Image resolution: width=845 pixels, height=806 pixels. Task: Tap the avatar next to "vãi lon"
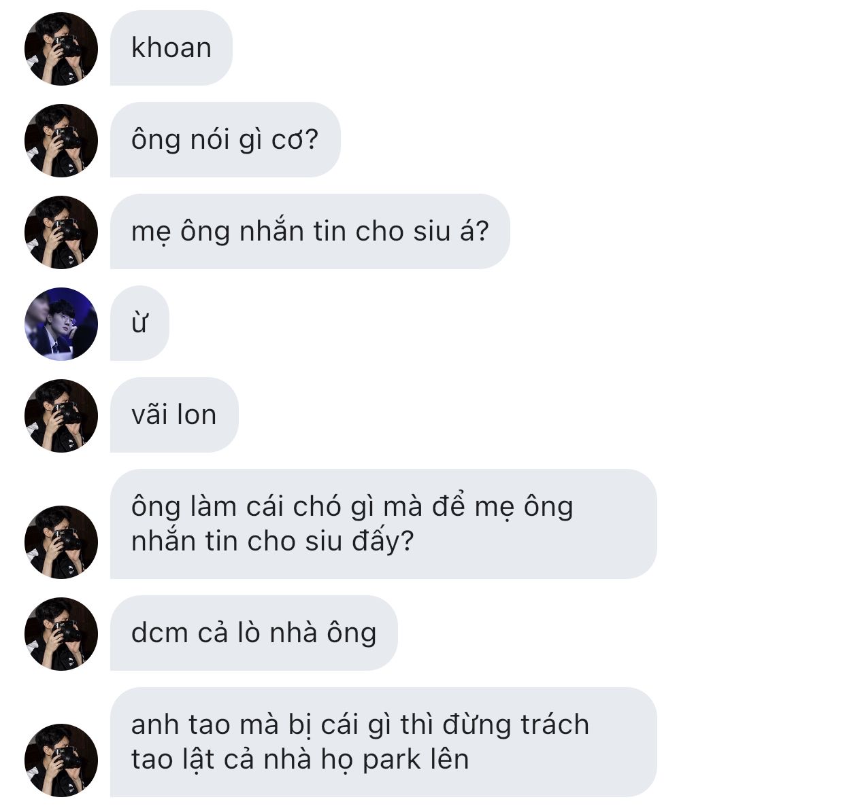tap(61, 416)
